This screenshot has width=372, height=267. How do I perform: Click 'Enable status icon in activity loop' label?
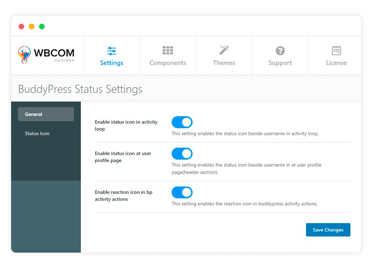[x=126, y=125]
